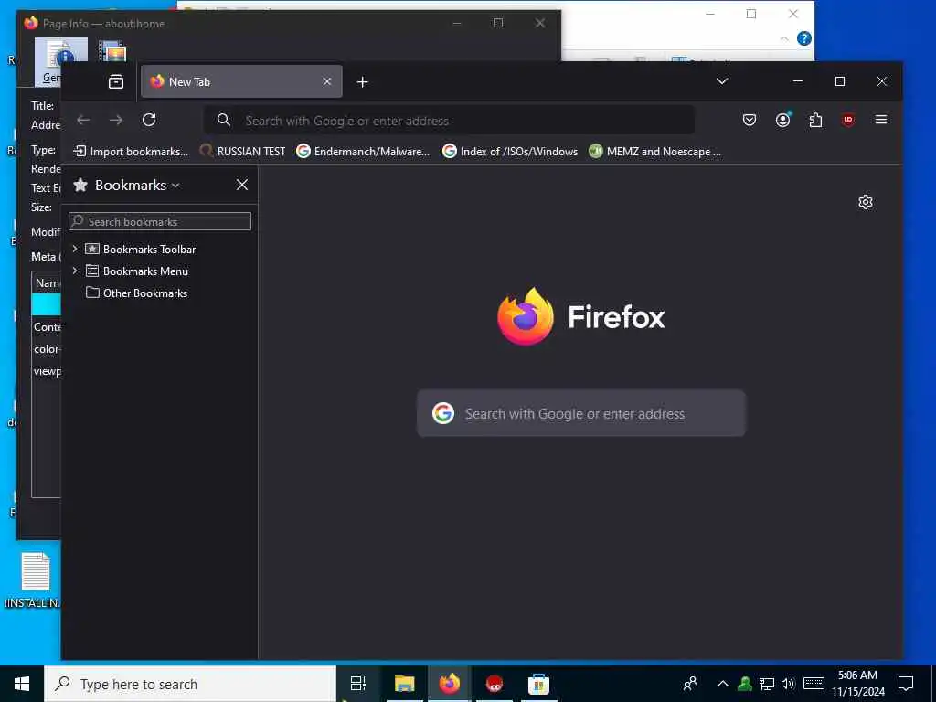This screenshot has width=936, height=702.
Task: Open INSTALLIN text file on desktop
Action: (35, 580)
